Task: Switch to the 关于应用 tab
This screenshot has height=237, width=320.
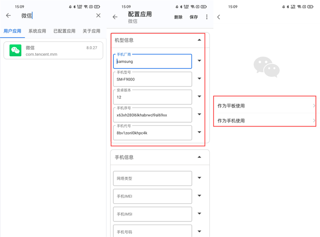Action: coord(91,31)
